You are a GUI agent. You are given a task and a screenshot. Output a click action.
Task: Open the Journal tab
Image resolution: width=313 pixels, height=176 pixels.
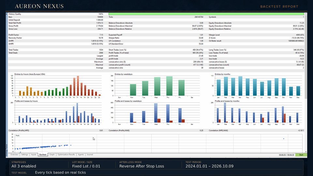tap(90, 154)
